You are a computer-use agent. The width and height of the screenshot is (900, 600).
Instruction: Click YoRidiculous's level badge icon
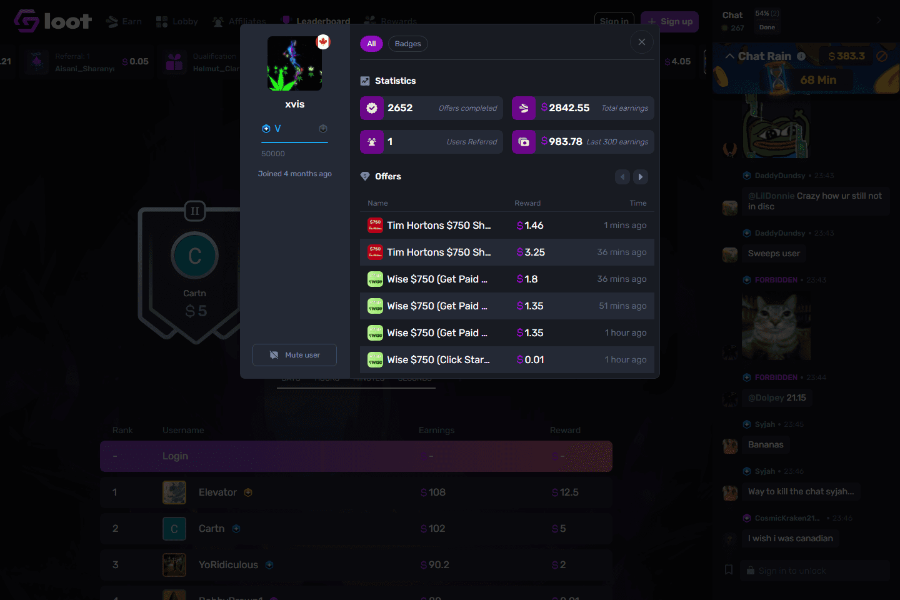pos(269,565)
